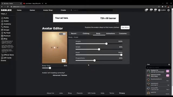173x97 pixels.
Task: Click the chat panel settings icon
Action: click(169, 64)
